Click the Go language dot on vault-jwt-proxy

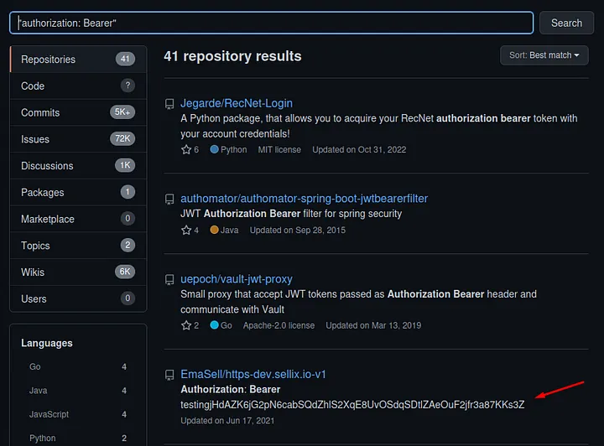[x=214, y=324]
